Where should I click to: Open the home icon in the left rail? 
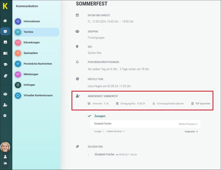[5, 21]
